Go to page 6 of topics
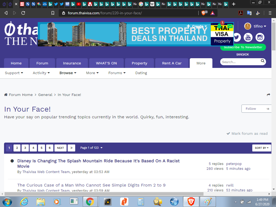This screenshot has height=207, width=276. coord(50,148)
